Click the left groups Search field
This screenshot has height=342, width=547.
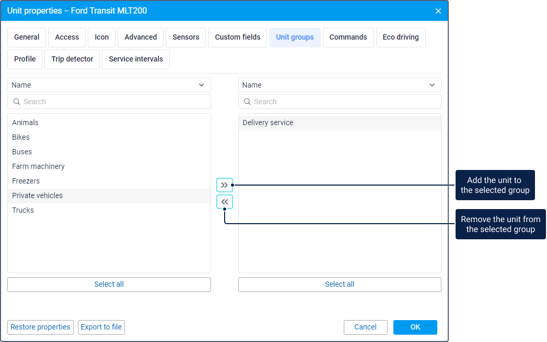[109, 102]
